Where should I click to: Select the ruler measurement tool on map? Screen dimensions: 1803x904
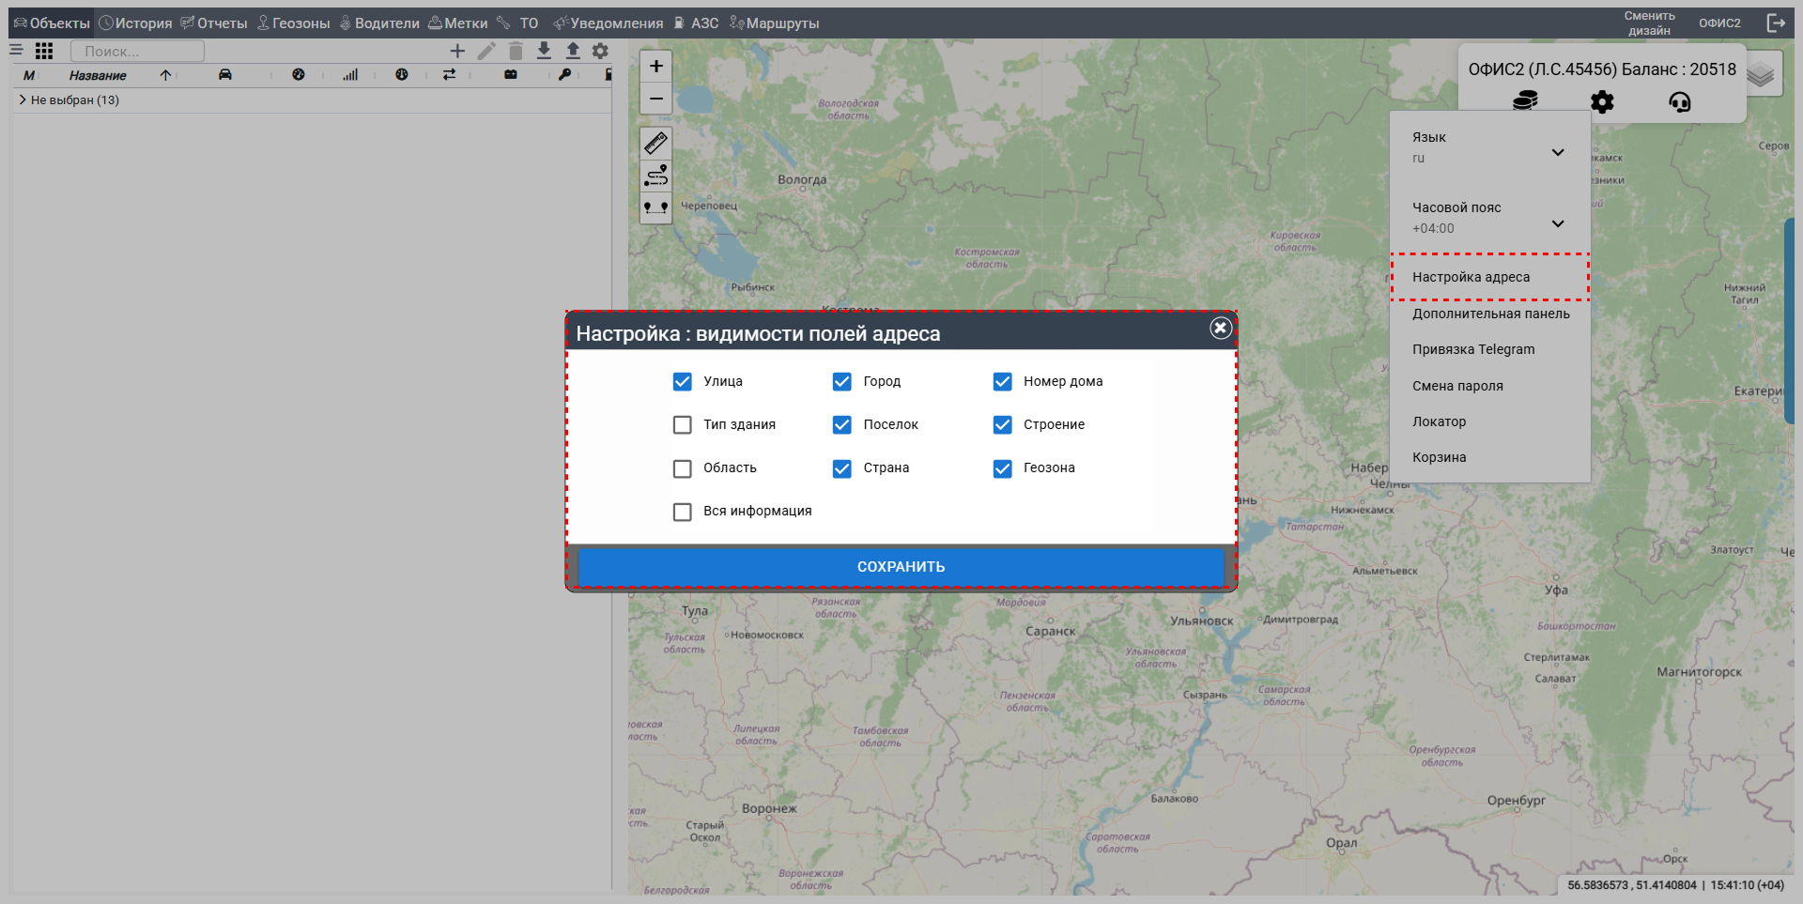(655, 143)
